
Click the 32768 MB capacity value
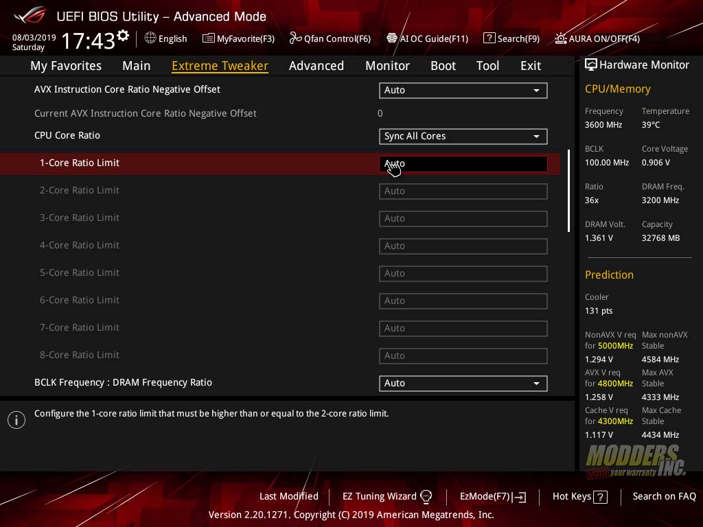pyautogui.click(x=660, y=238)
